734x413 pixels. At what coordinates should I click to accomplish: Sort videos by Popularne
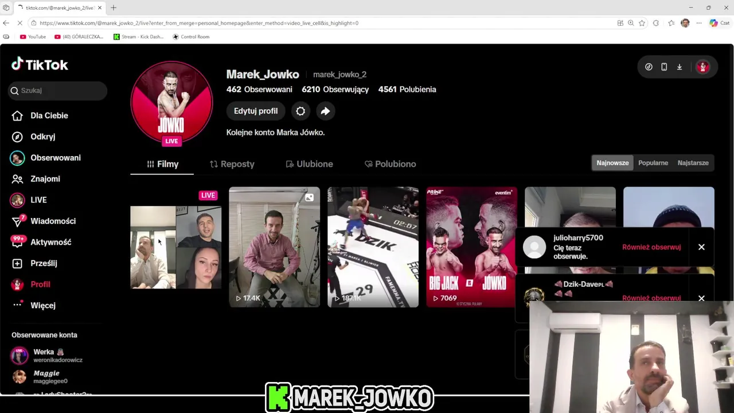pos(653,163)
